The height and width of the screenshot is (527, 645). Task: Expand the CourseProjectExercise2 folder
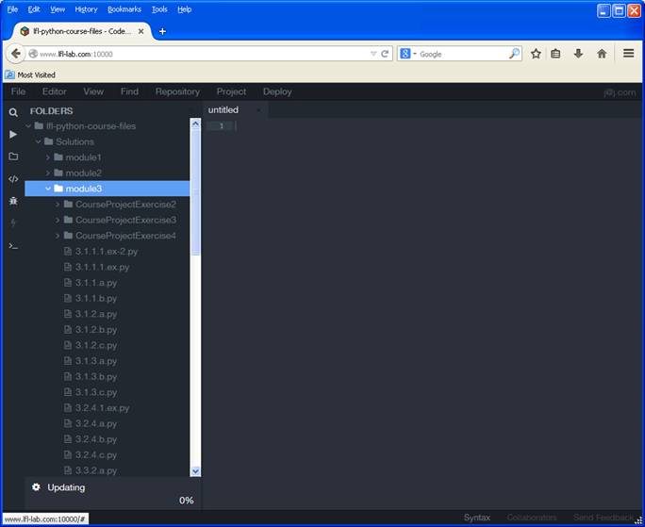[x=58, y=205]
